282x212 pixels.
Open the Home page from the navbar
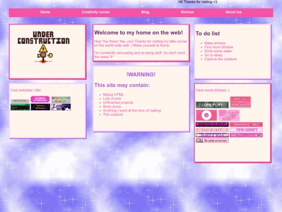click(45, 12)
